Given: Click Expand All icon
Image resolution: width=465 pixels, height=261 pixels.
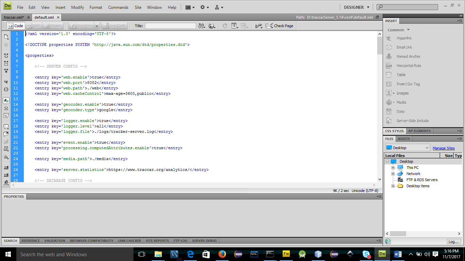Looking at the screenshot, I should [x=6, y=71].
